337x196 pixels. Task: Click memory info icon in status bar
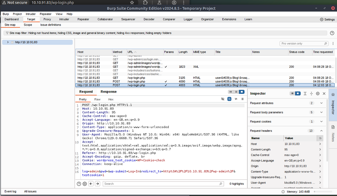[283, 192]
